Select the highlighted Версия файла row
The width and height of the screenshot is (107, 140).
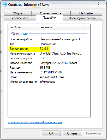coord(49,49)
